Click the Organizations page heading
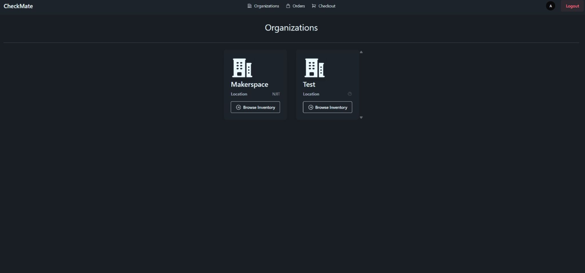This screenshot has width=585, height=273. pyautogui.click(x=291, y=28)
